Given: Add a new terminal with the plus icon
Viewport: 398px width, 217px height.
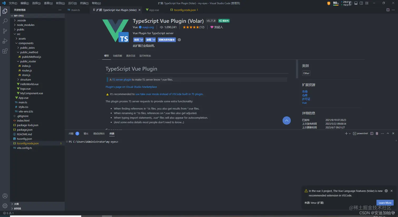Looking at the screenshot, I should [346, 134].
